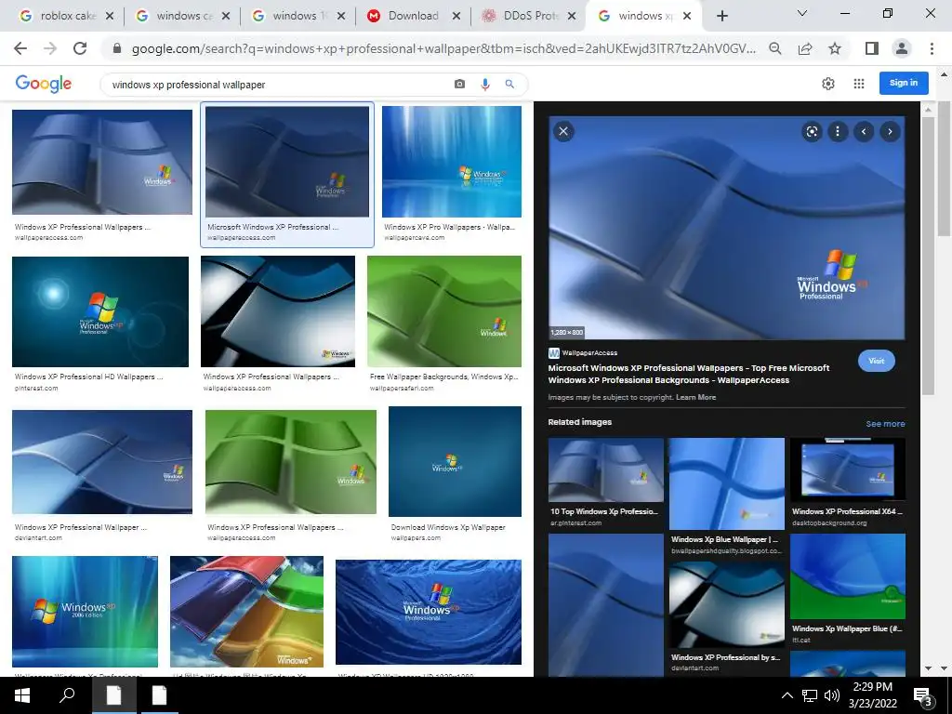This screenshot has width=952, height=714.
Task: Close the roblox cake tab
Action: (x=110, y=17)
